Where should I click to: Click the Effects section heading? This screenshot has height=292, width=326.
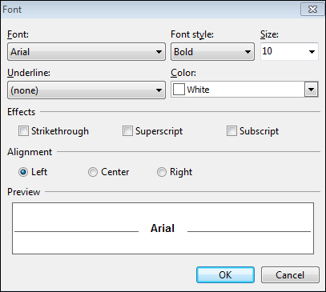22,112
